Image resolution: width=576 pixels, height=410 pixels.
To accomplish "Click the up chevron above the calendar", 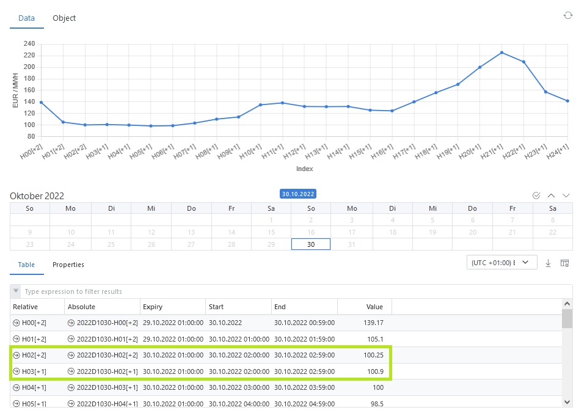I will 551,196.
